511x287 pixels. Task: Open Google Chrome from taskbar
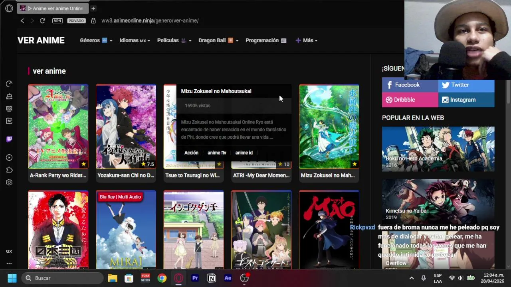162,278
